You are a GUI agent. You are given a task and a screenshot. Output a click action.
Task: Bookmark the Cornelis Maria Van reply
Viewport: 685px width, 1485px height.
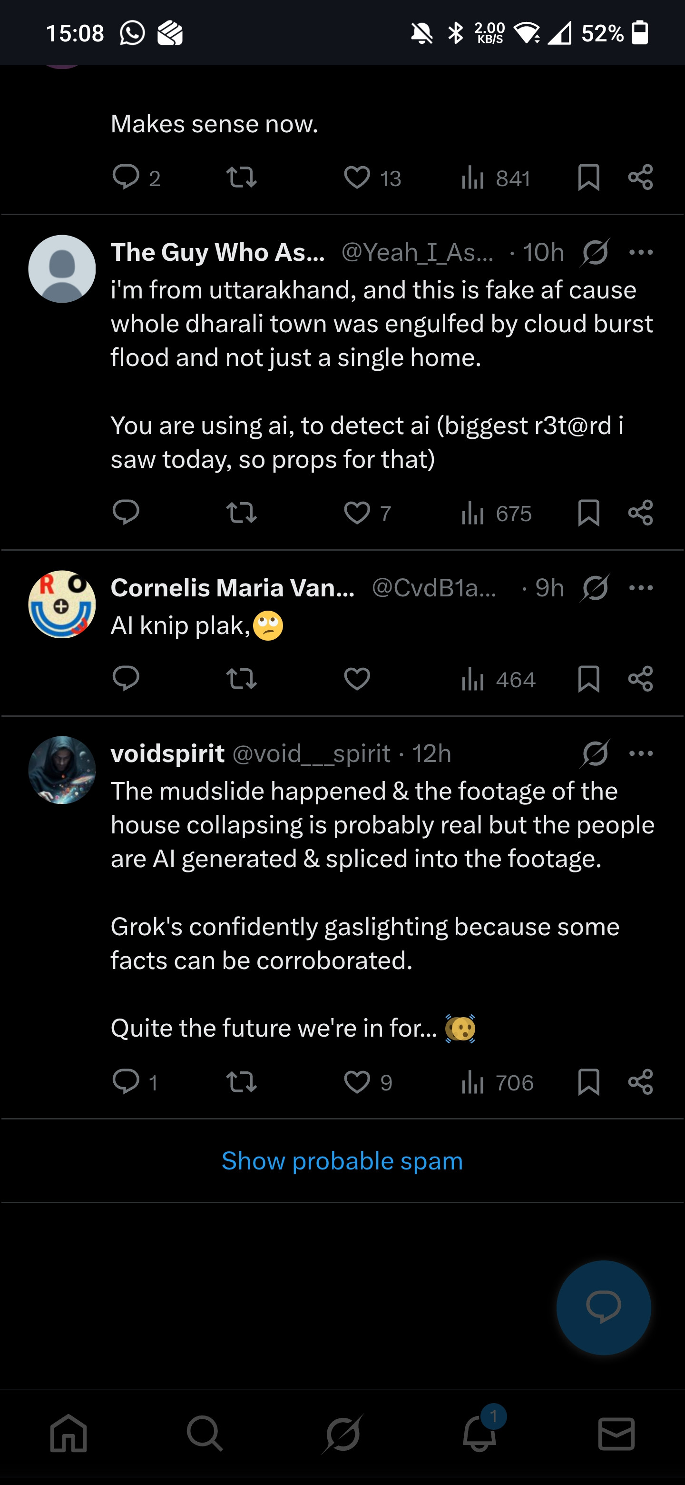coord(588,679)
